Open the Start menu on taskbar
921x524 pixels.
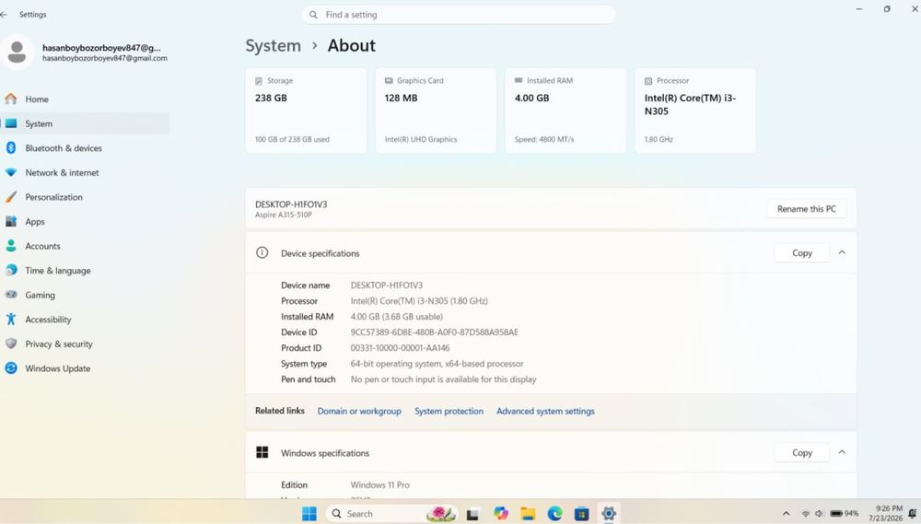pos(309,514)
